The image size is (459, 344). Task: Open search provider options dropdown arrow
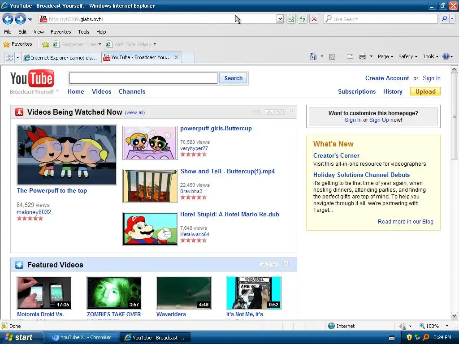(x=452, y=19)
